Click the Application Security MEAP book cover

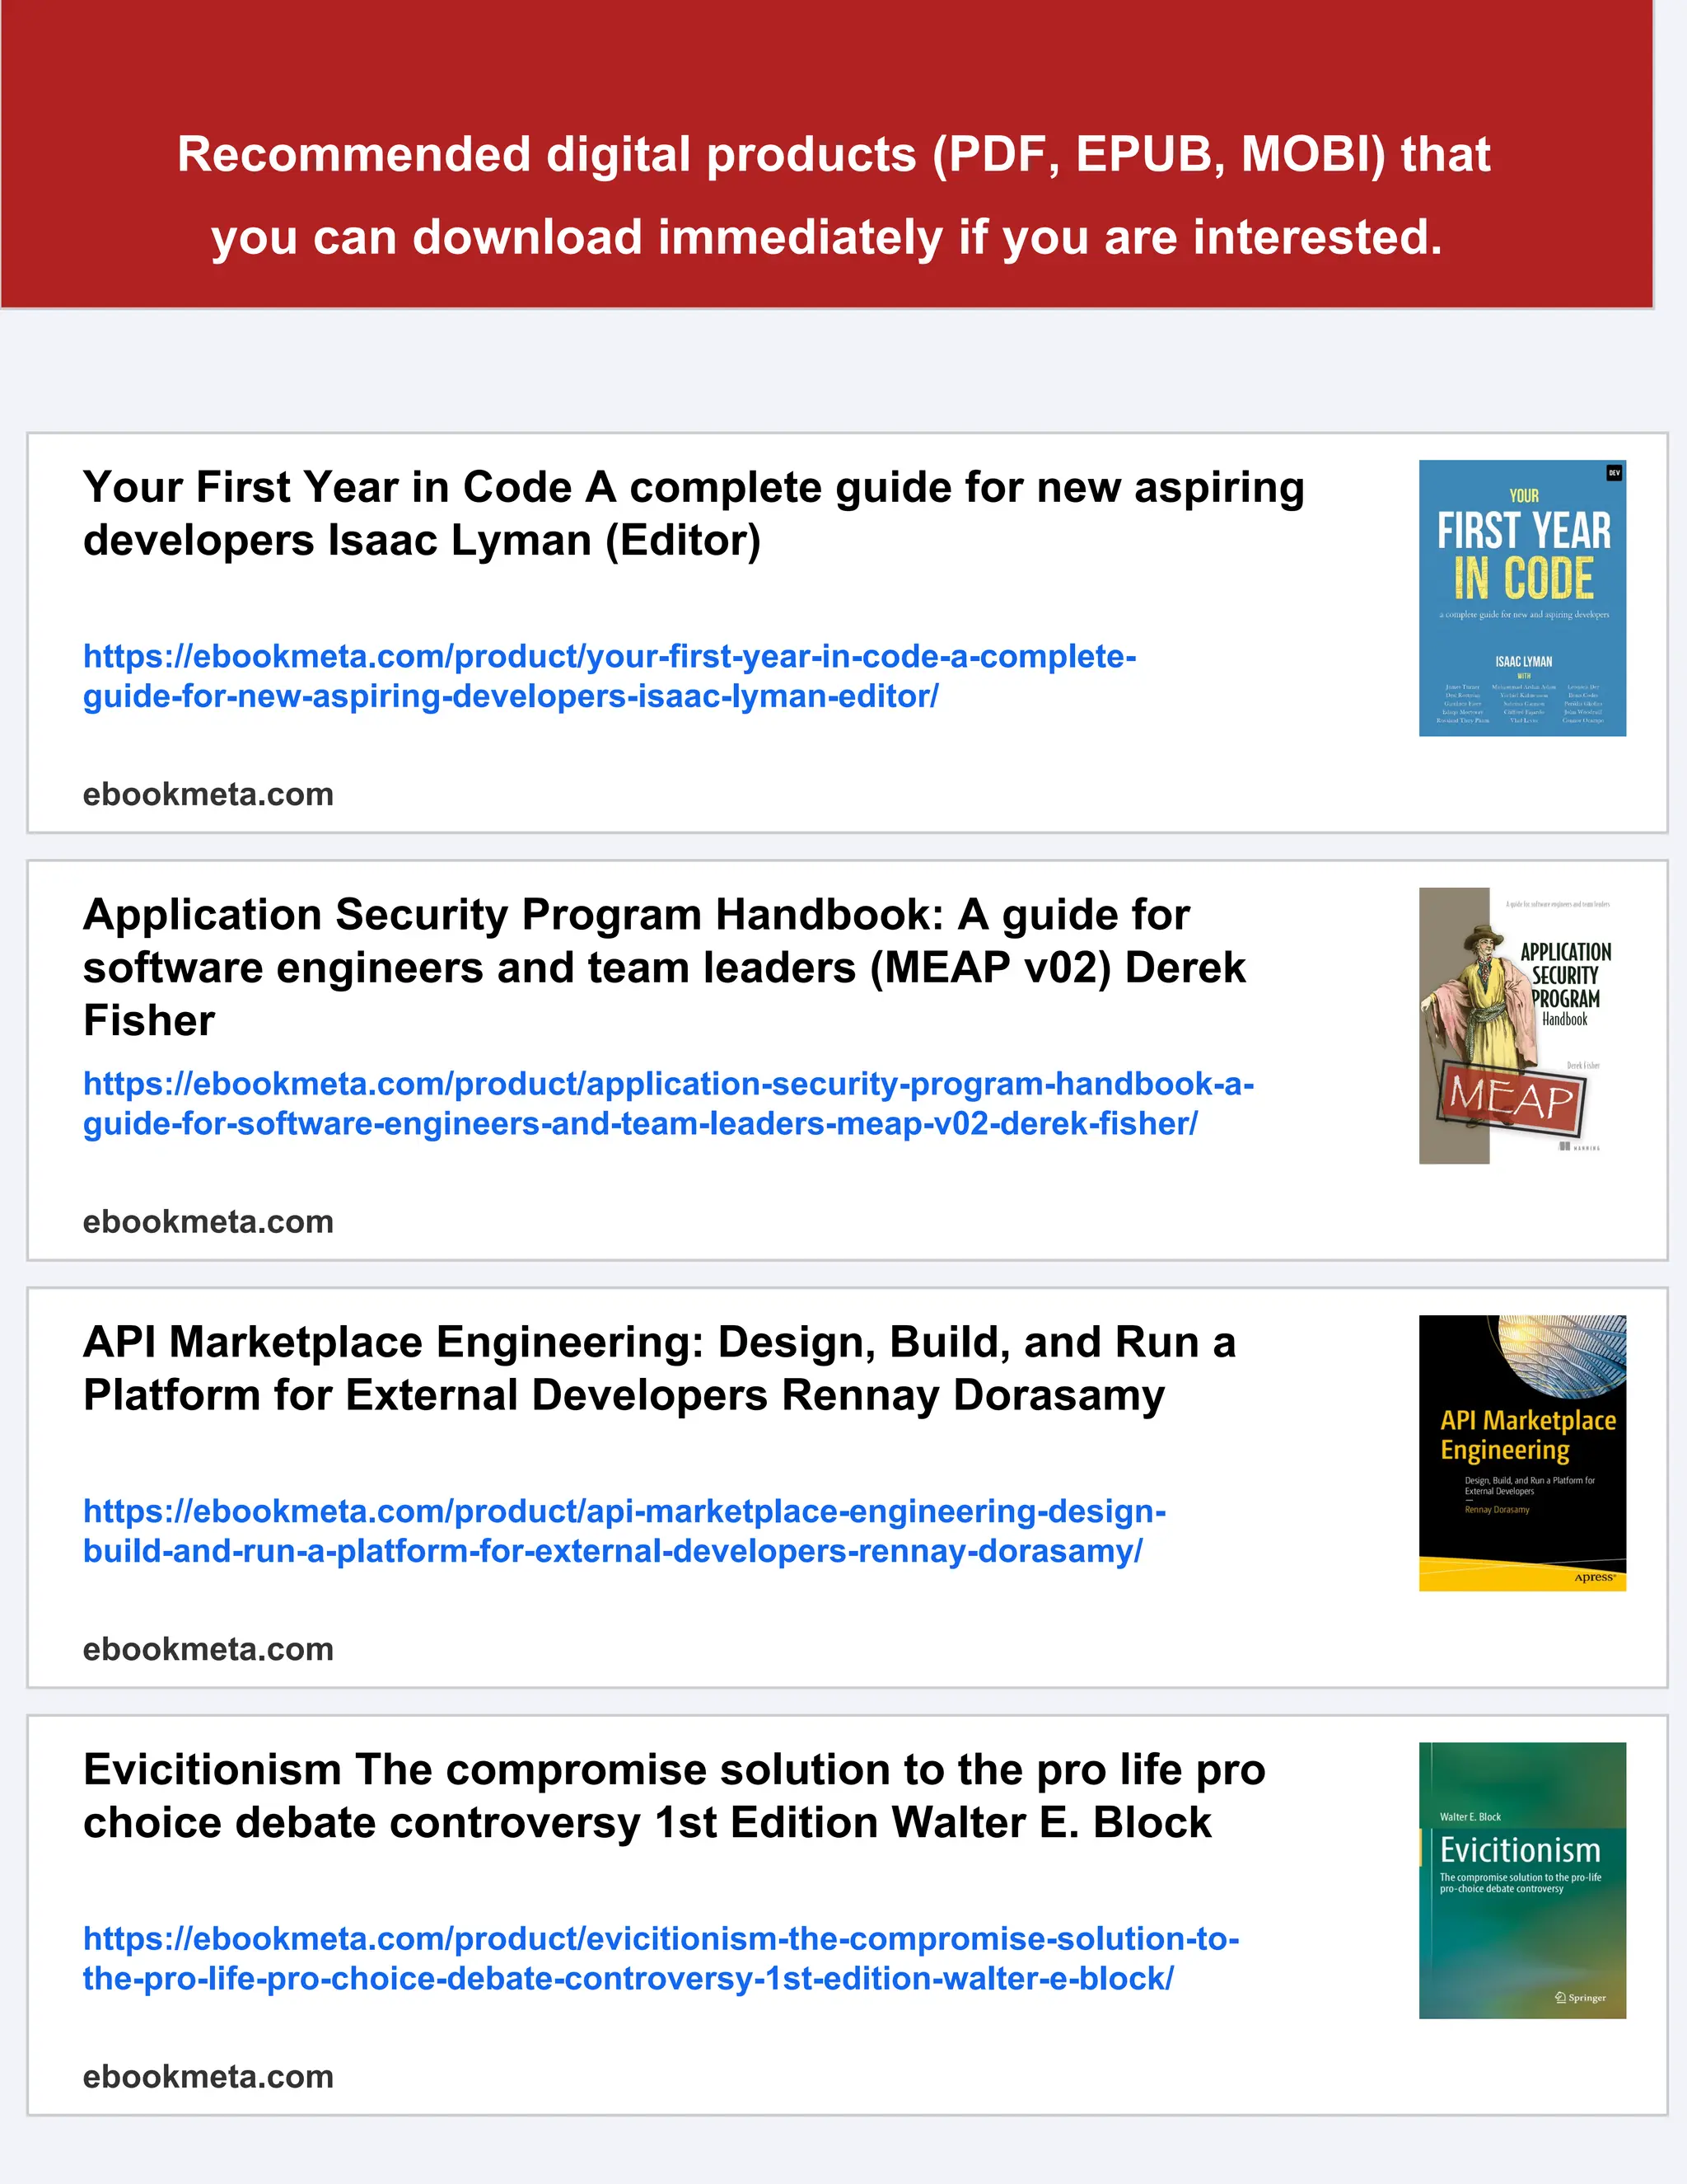(1522, 1026)
